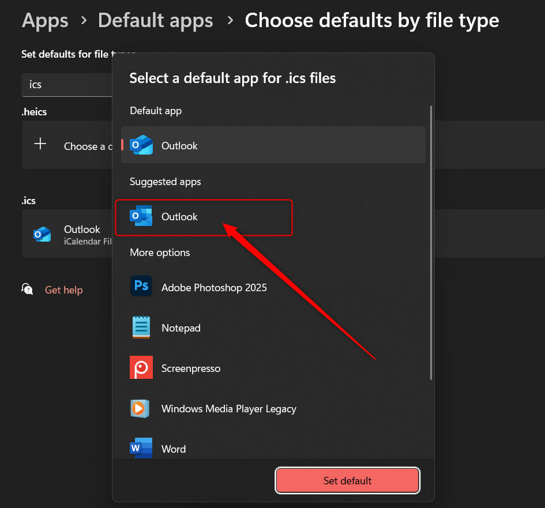This screenshot has height=508, width=545.
Task: Click the Outlook row outlined in red
Action: pos(204,217)
